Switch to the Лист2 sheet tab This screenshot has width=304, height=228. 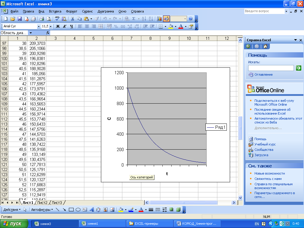42,203
